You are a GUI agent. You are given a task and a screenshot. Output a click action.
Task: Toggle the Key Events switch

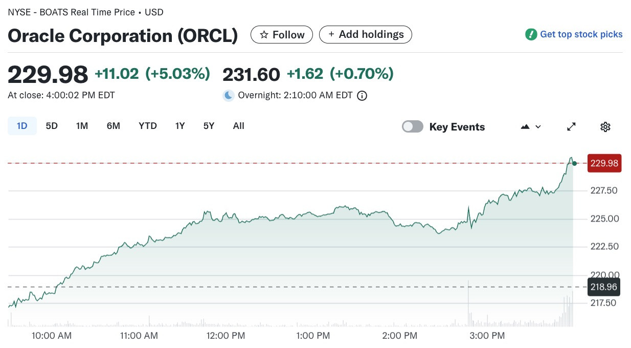click(413, 126)
